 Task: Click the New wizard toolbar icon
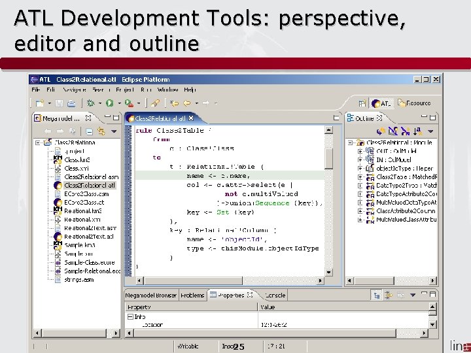point(40,103)
